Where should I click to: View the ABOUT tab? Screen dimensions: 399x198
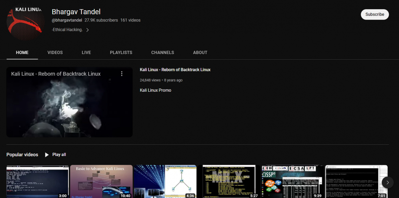(200, 53)
